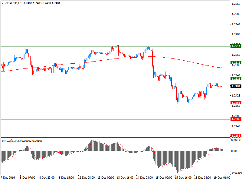Image resolution: width=242 pixels, height=181 pixels.
Task: Click the 1.2845 price scale value
Action: [236, 24]
